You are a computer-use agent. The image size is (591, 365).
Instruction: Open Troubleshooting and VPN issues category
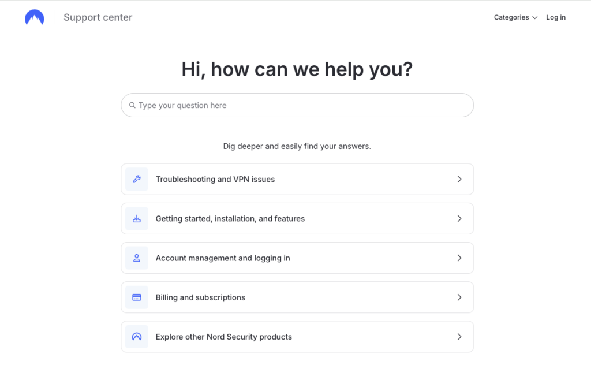[215, 180]
